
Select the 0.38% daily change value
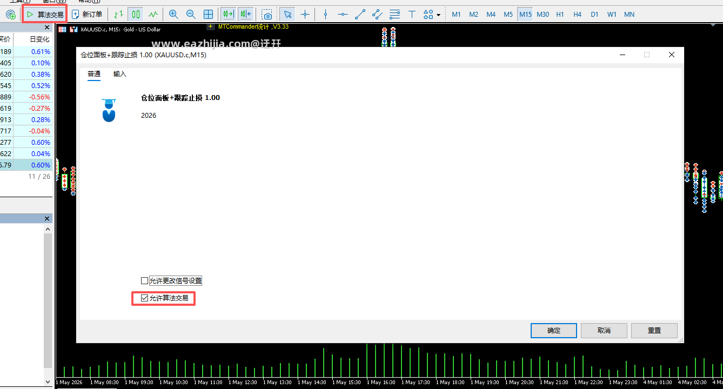click(x=41, y=75)
